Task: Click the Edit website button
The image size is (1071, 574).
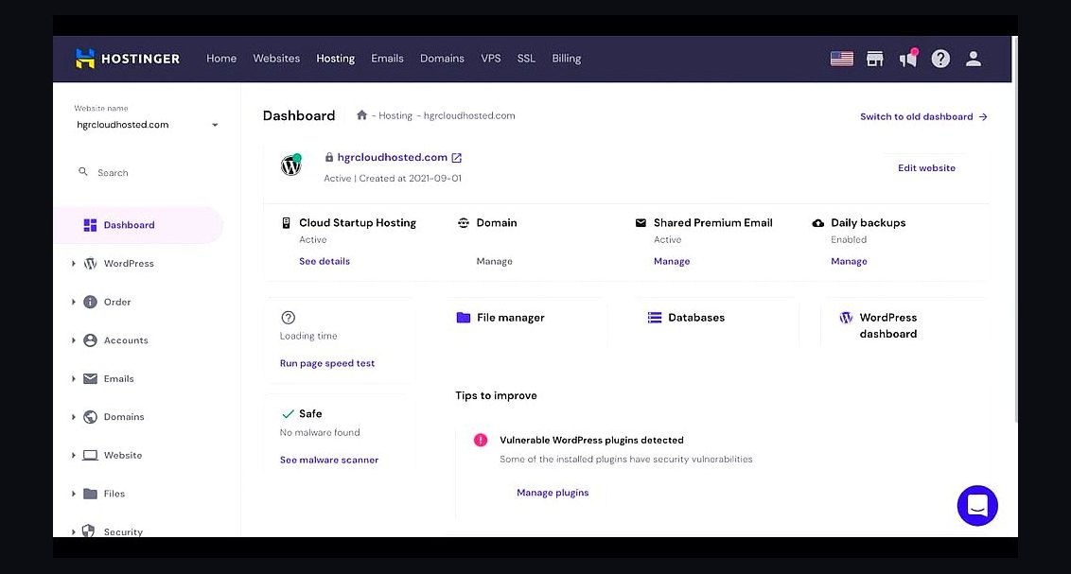Action: 926,168
